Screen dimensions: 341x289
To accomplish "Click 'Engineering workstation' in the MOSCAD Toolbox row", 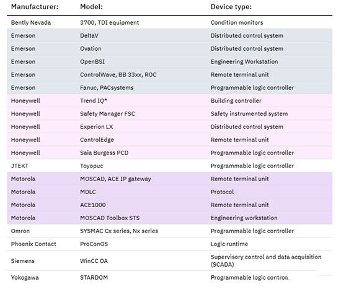I will (x=244, y=218).
